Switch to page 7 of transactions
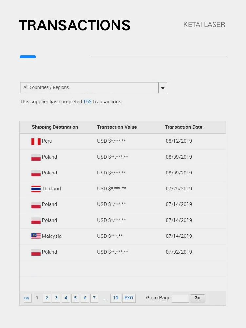 (94, 298)
